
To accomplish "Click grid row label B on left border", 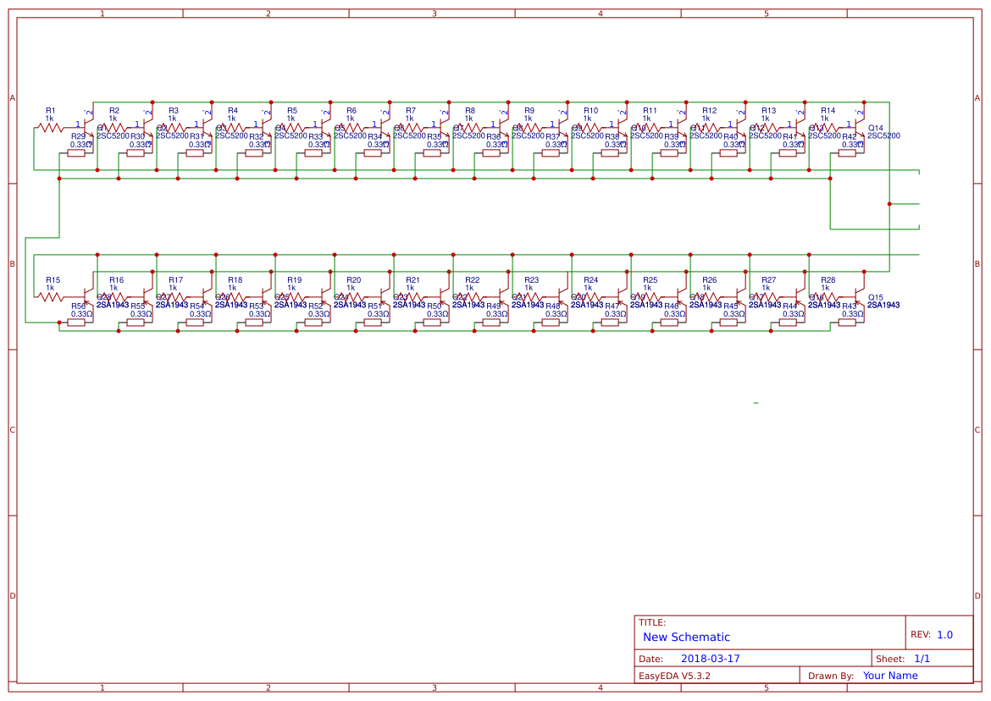I will [12, 262].
